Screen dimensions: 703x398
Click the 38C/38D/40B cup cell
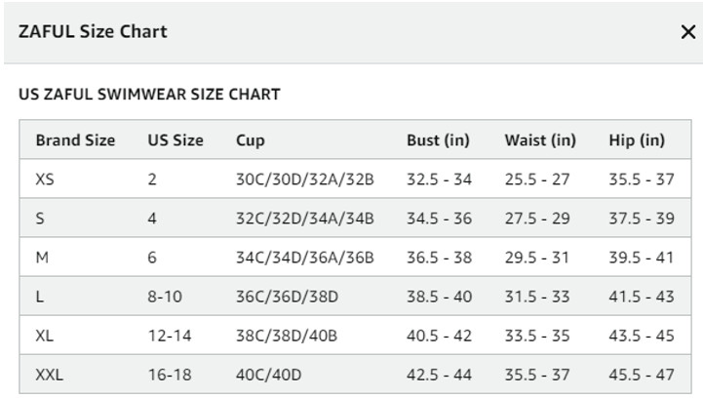287,336
